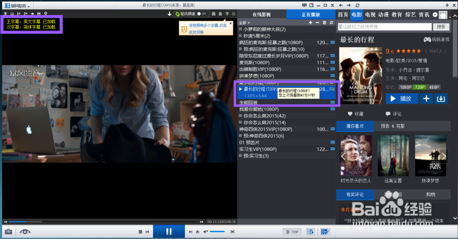Close the multiple-subtitles hint popup

(x=230, y=23)
